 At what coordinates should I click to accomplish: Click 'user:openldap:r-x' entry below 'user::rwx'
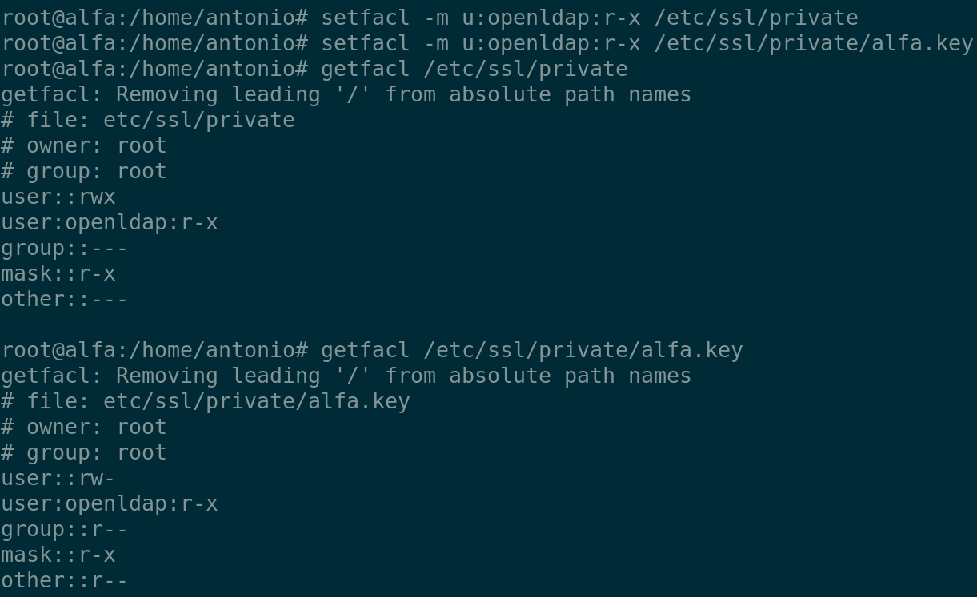coord(110,222)
